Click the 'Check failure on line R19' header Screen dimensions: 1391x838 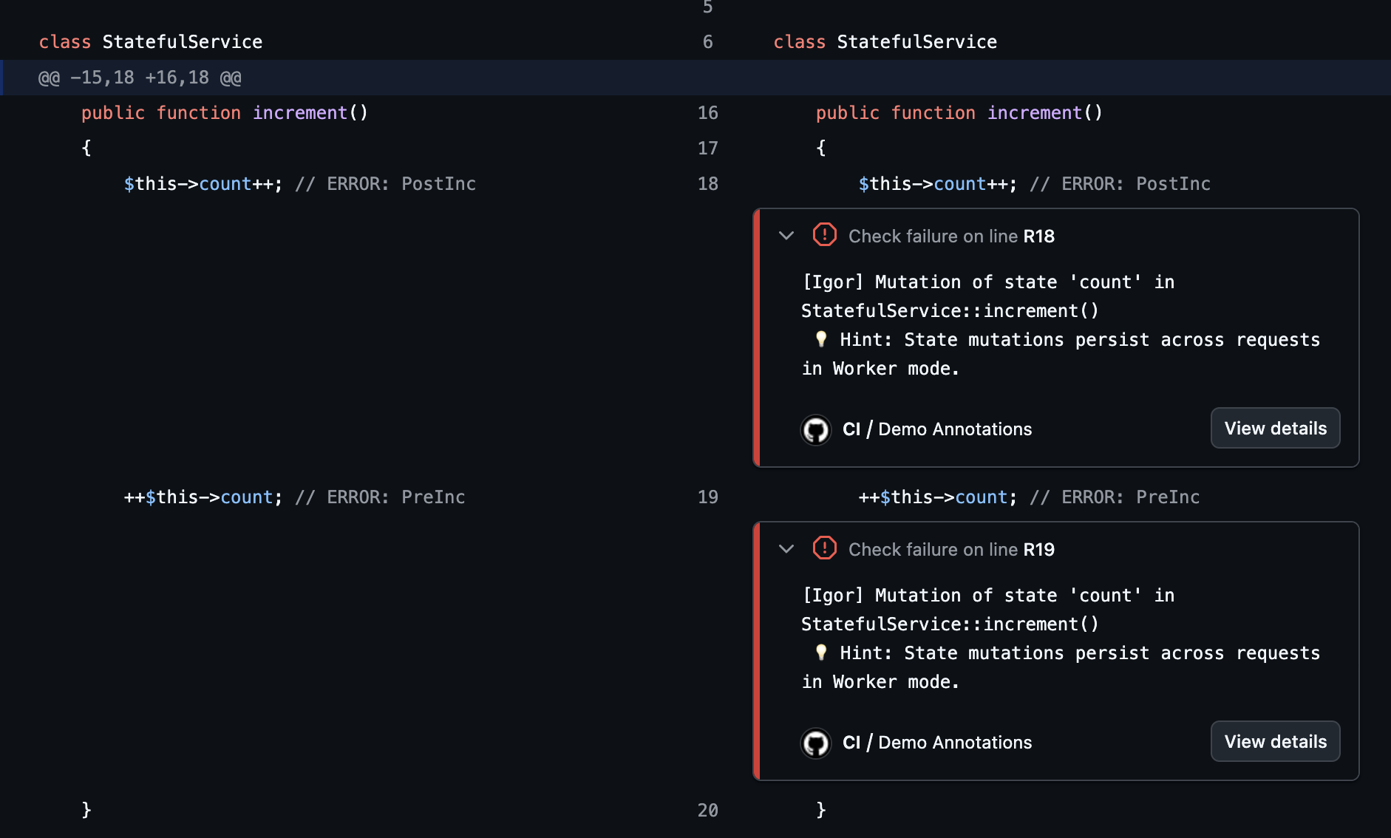(x=951, y=550)
